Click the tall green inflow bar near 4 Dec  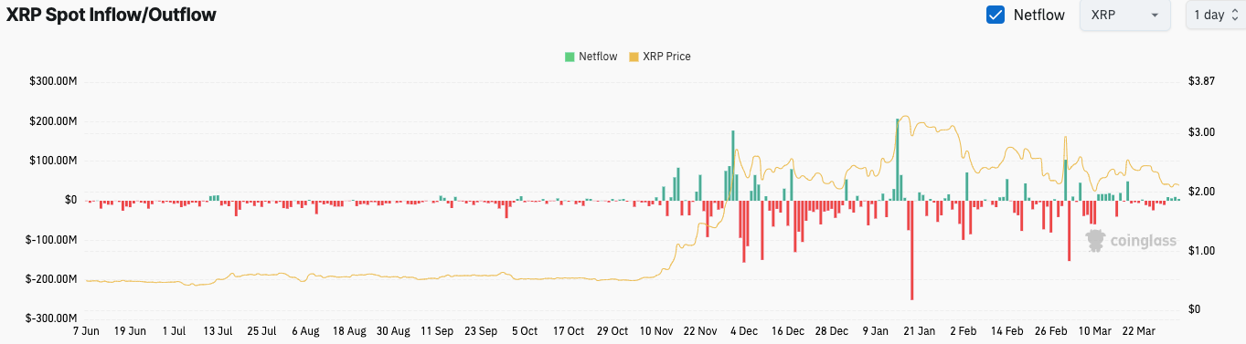coord(733,165)
